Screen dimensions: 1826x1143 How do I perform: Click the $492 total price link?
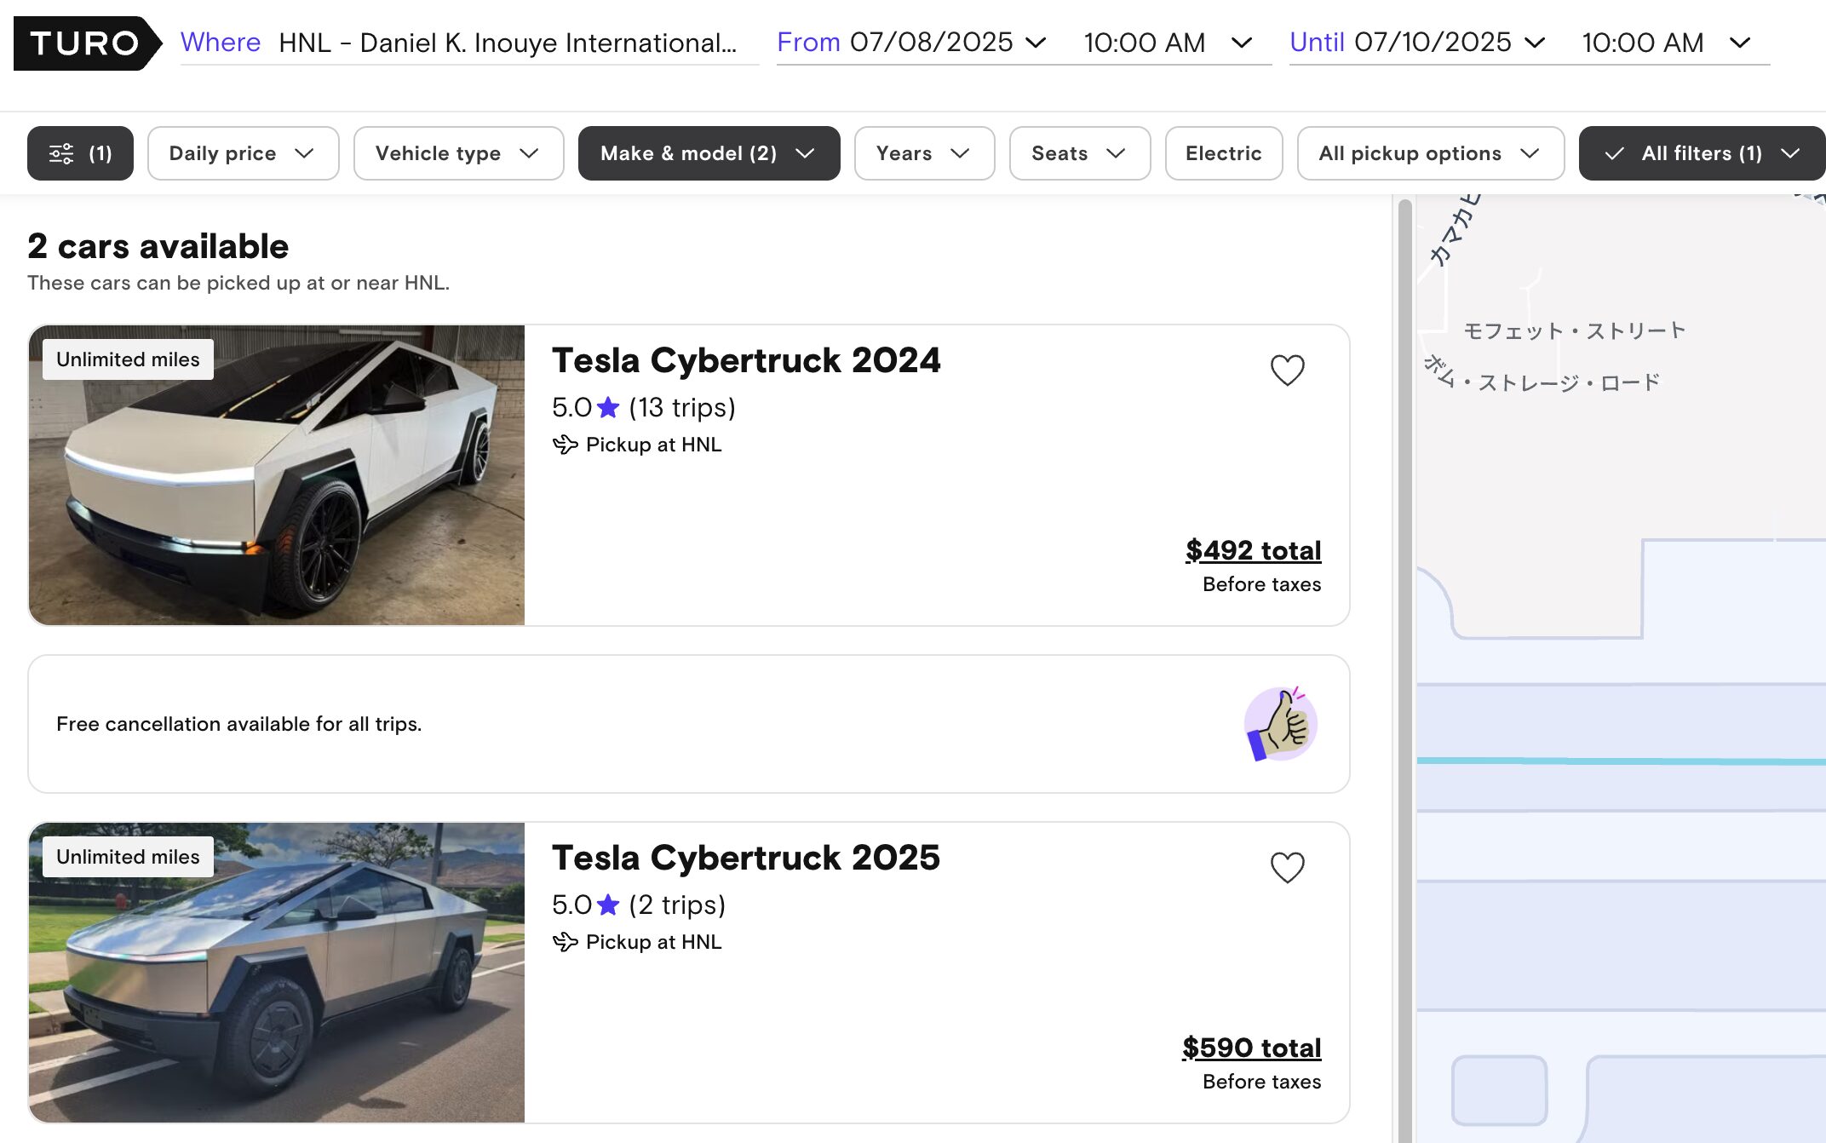pyautogui.click(x=1253, y=550)
